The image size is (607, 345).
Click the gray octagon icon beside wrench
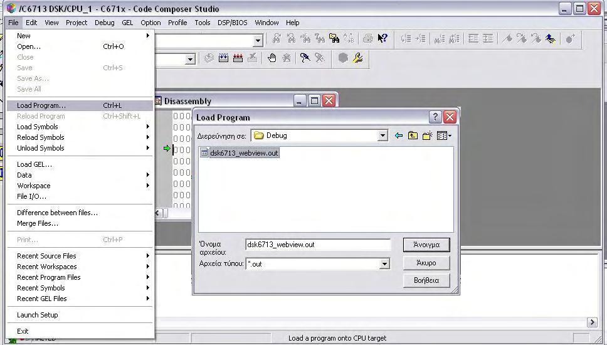click(x=343, y=58)
